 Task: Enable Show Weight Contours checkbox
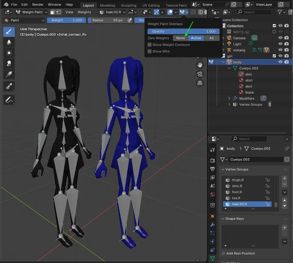pos(150,45)
